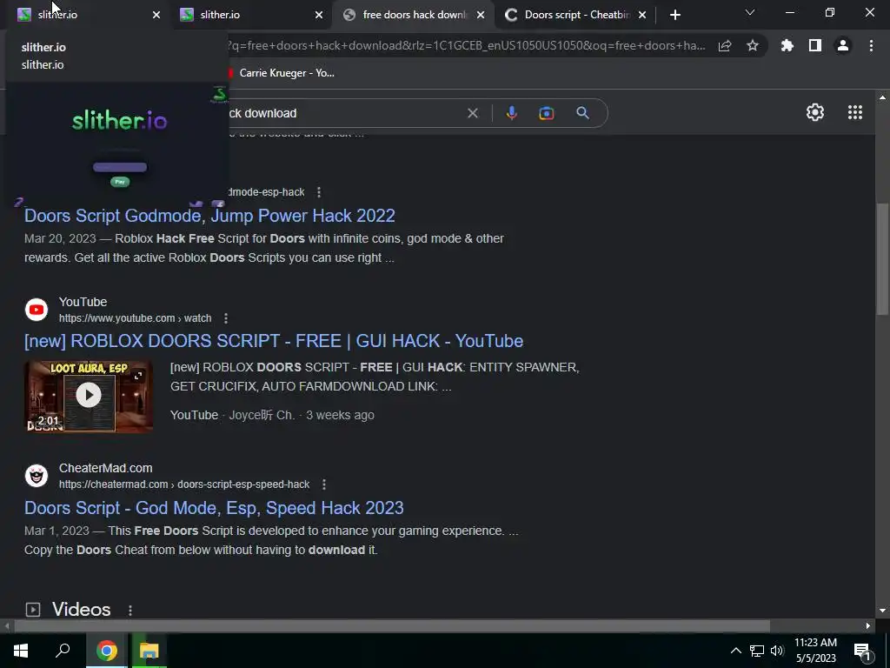Close the first slither.io tab
Viewport: 890px width, 668px height.
click(x=156, y=15)
